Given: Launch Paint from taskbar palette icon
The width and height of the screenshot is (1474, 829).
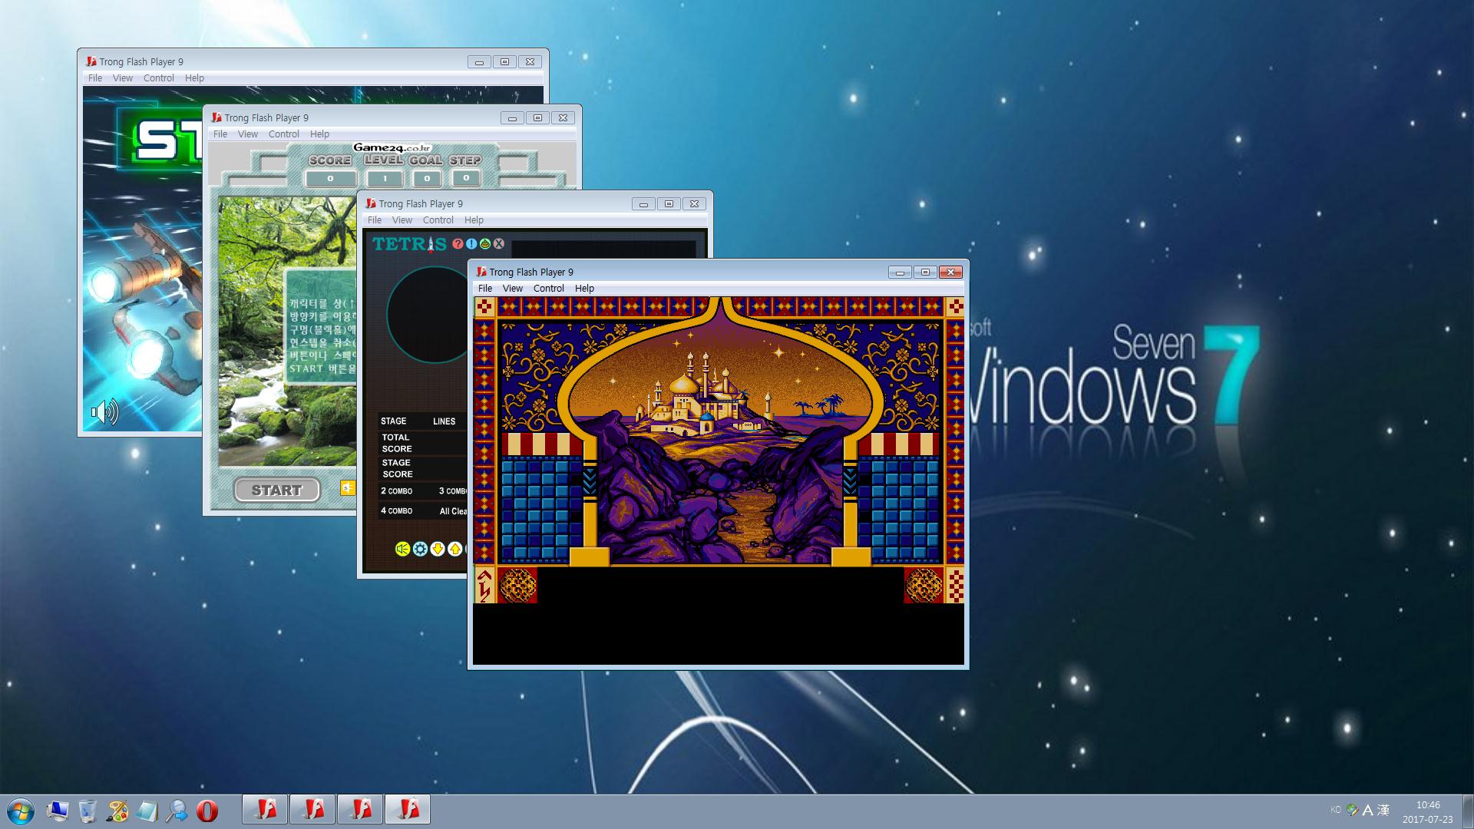Looking at the screenshot, I should (x=117, y=811).
